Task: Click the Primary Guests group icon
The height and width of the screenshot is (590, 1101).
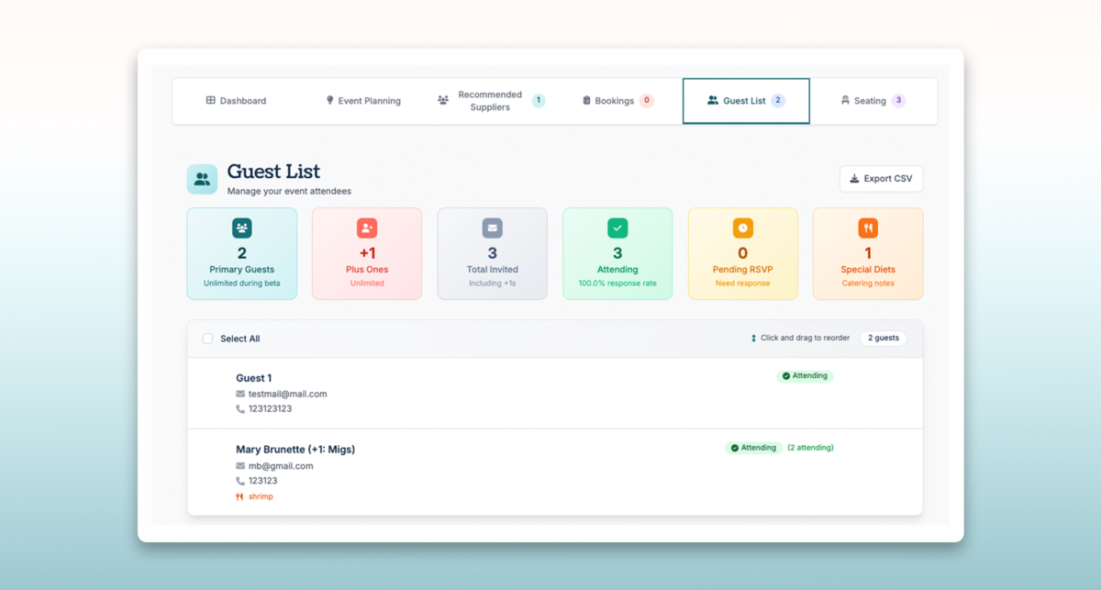Action: [x=242, y=228]
